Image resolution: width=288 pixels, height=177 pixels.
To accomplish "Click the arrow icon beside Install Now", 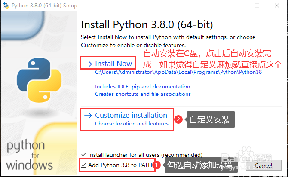I will point(88,64).
